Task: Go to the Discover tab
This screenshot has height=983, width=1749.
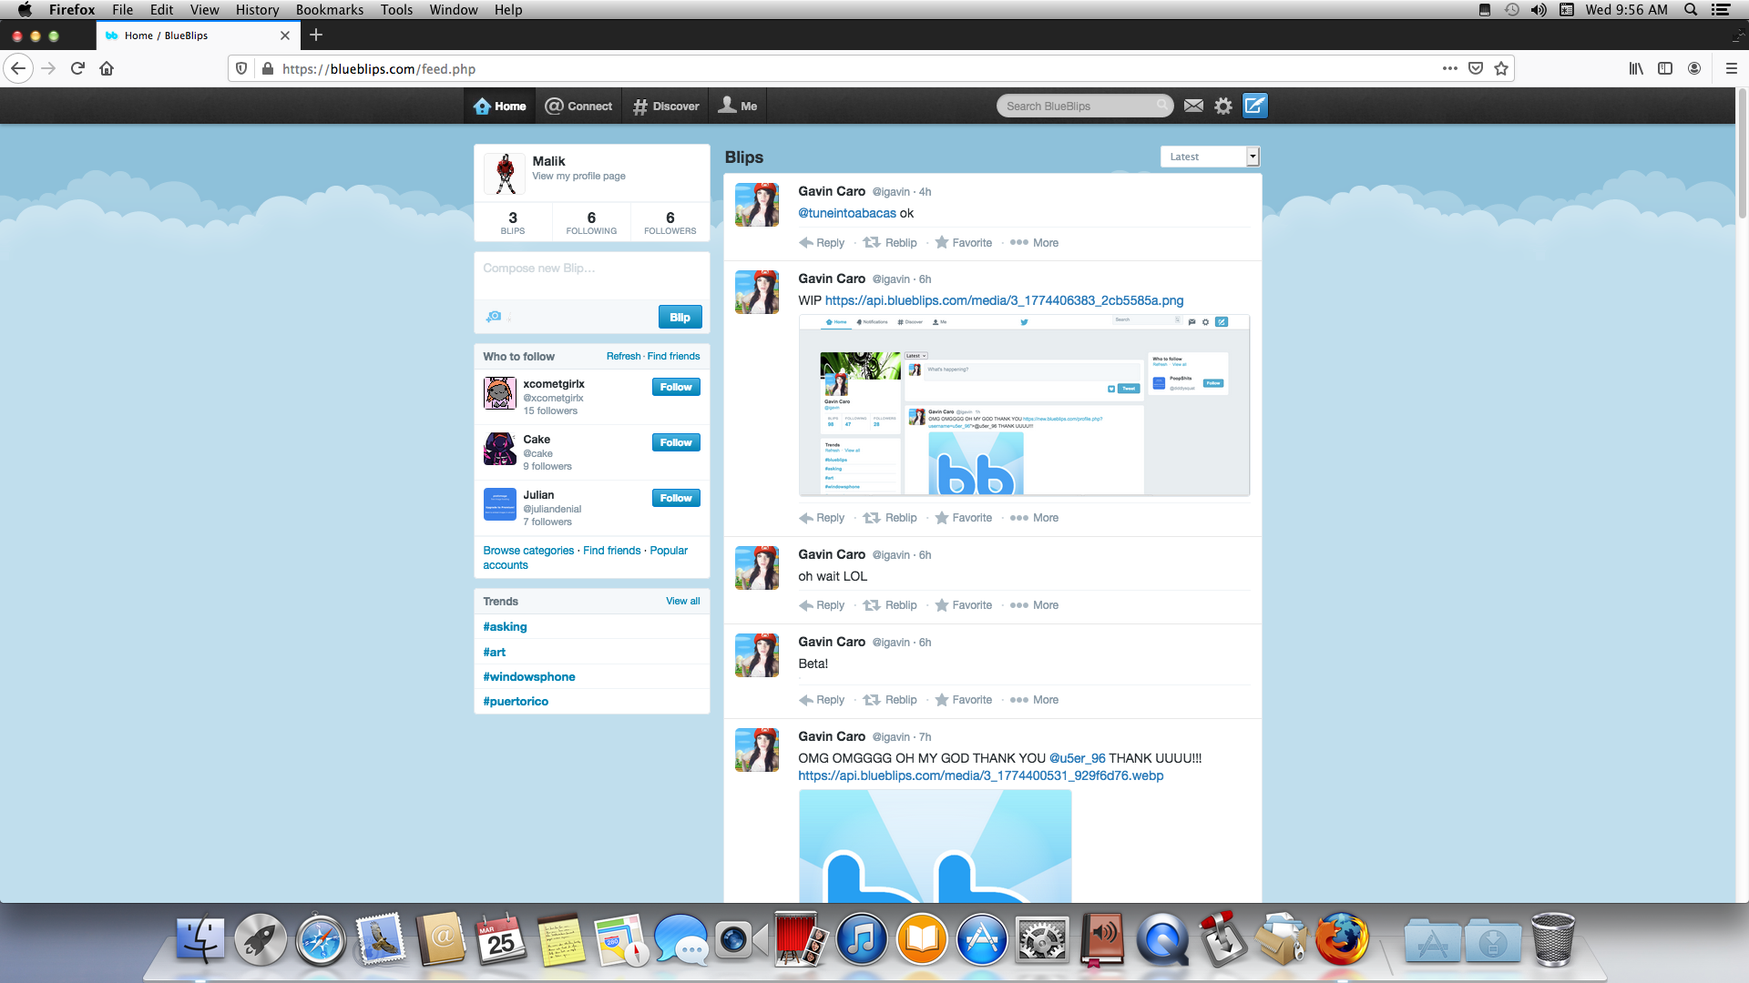Action: pos(666,106)
